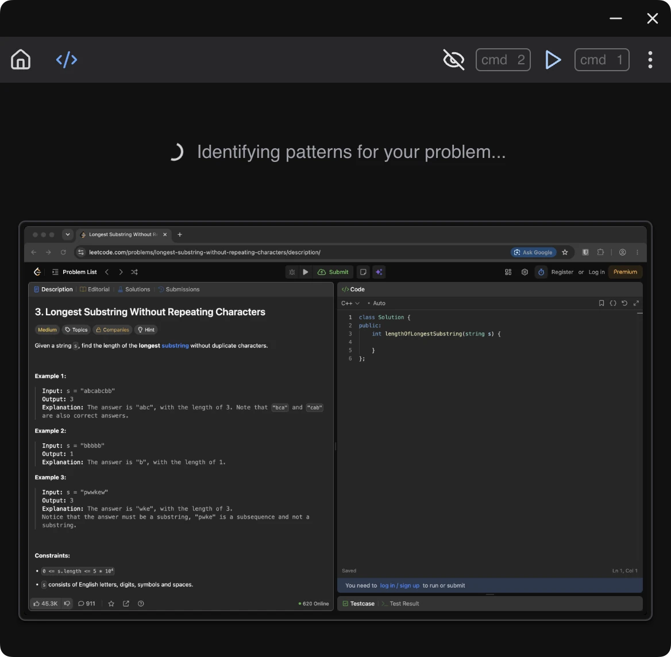Expand the browser tab search chevron
The image size is (671, 657).
pyautogui.click(x=68, y=234)
